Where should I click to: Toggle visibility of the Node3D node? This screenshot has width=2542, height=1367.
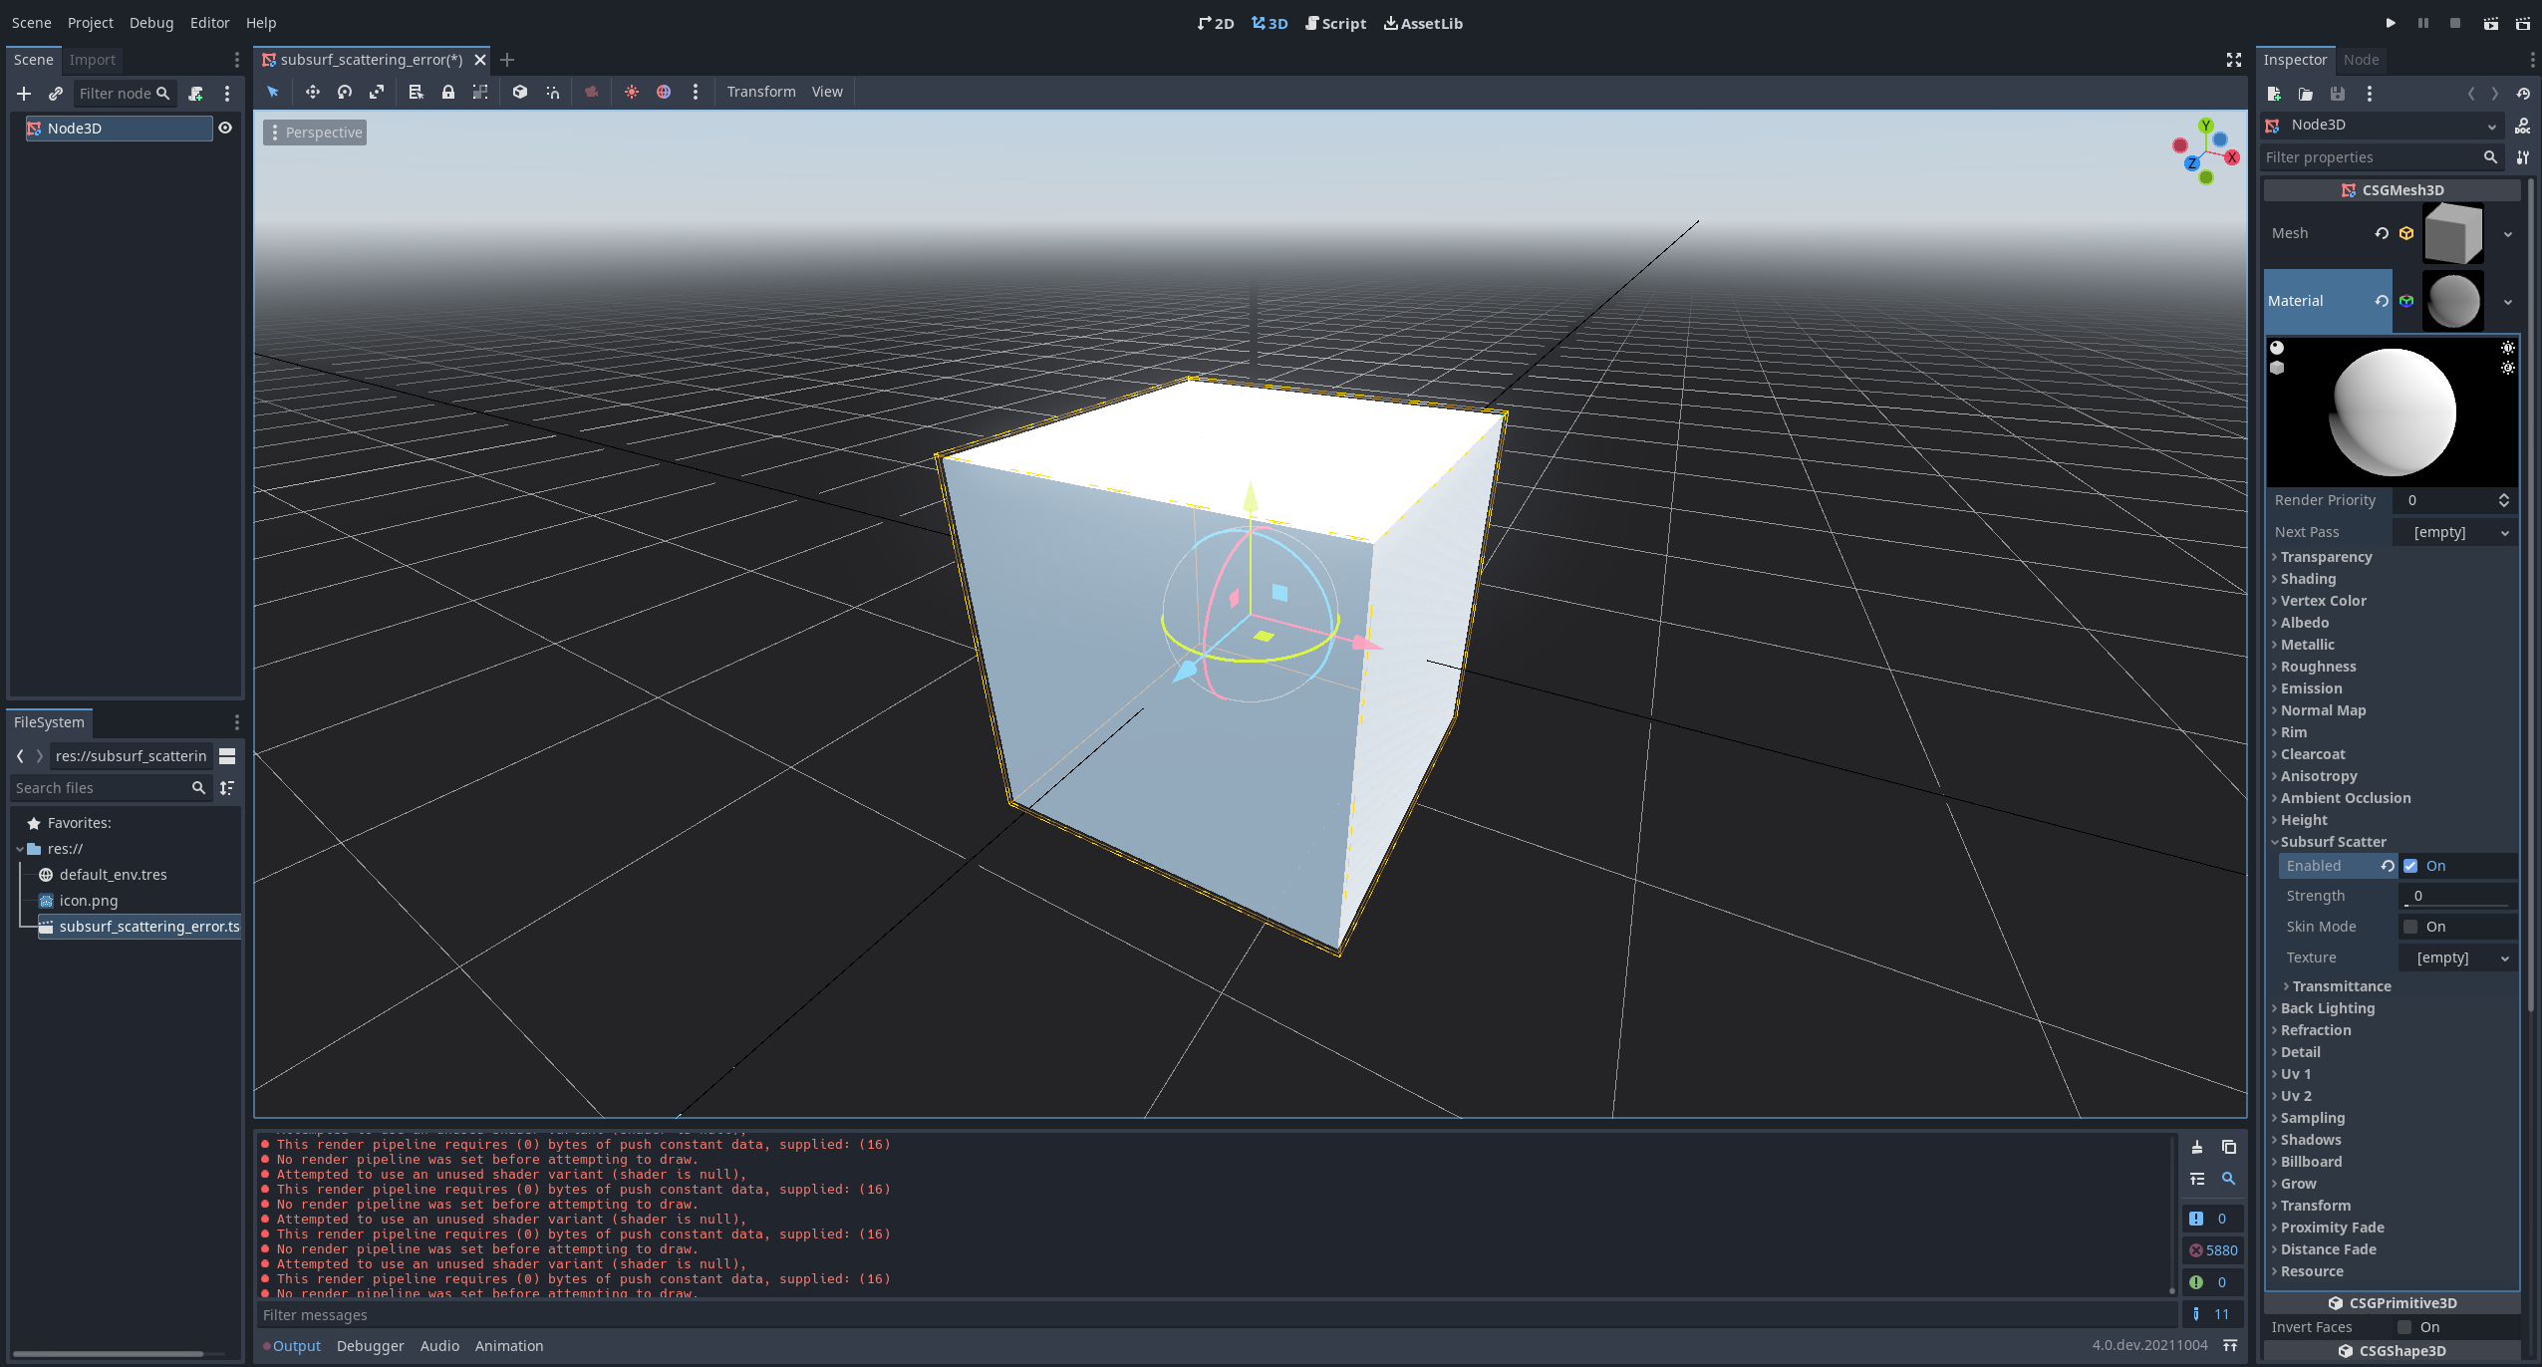224,128
